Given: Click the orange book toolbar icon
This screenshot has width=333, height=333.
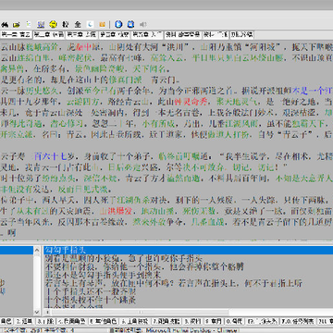Looking at the screenshot, I should [x=102, y=24].
